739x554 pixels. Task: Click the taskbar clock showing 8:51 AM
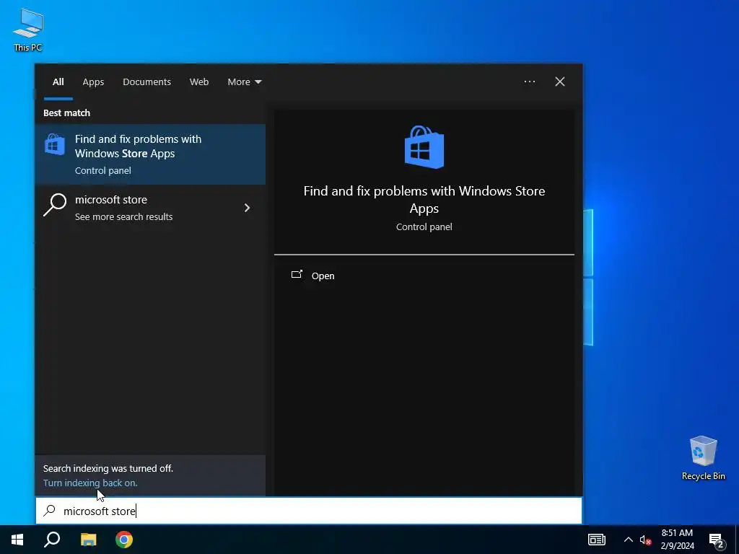click(677, 540)
